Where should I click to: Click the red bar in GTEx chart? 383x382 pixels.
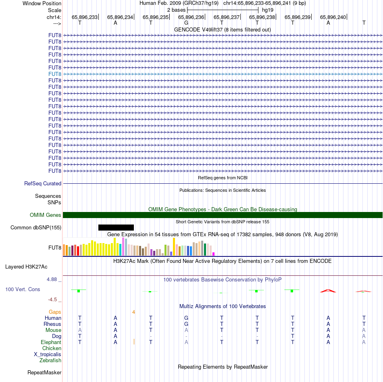point(78,251)
